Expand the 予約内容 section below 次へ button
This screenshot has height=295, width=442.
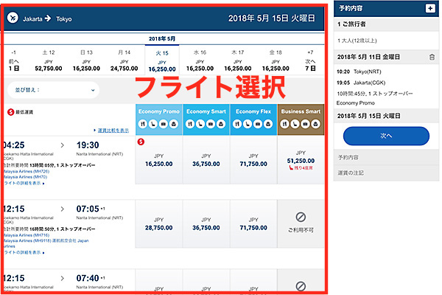coord(386,158)
